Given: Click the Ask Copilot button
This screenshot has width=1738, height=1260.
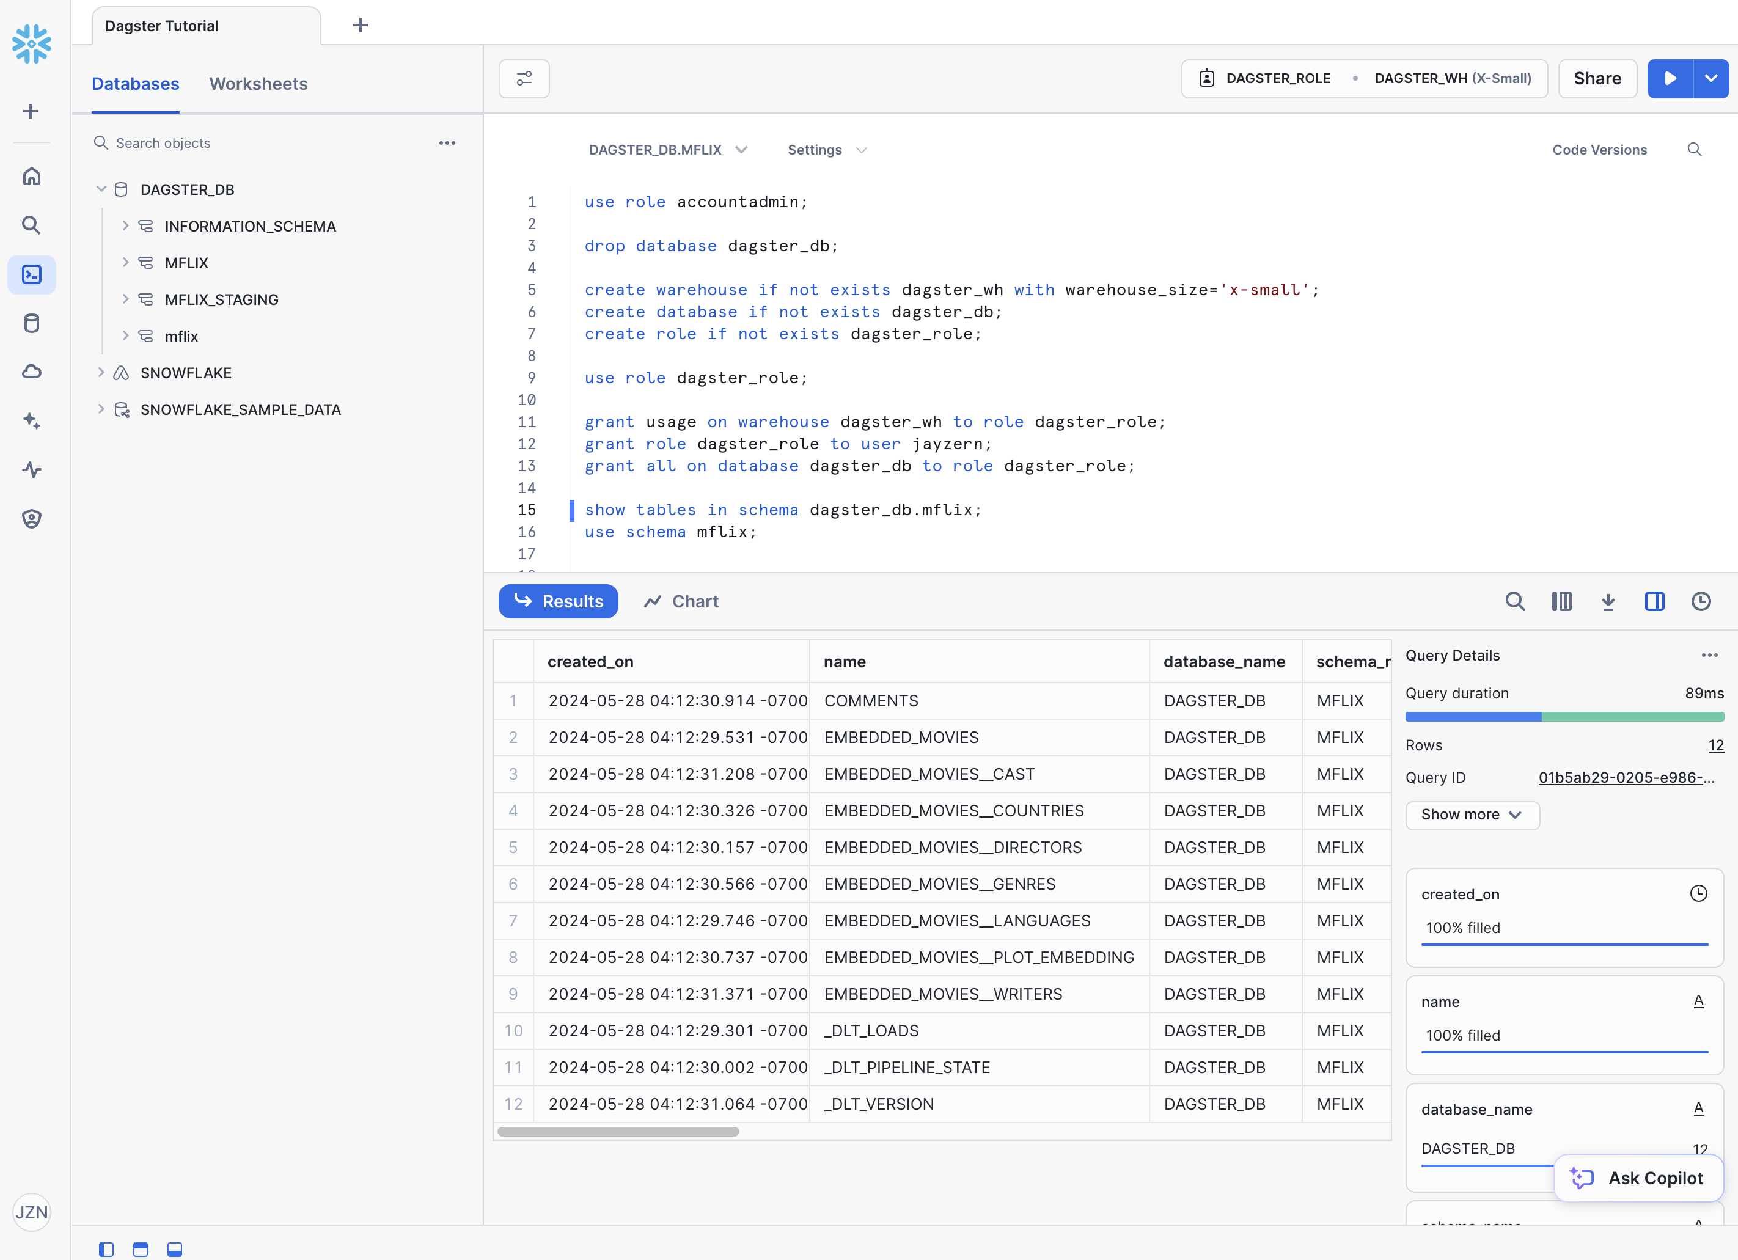Looking at the screenshot, I should click(x=1638, y=1178).
